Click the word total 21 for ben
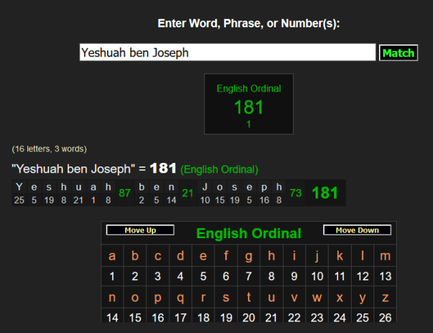The image size is (433, 333). coord(187,193)
